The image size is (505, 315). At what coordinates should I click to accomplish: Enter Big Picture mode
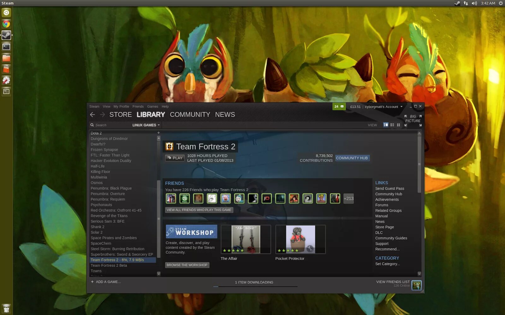[412, 118]
